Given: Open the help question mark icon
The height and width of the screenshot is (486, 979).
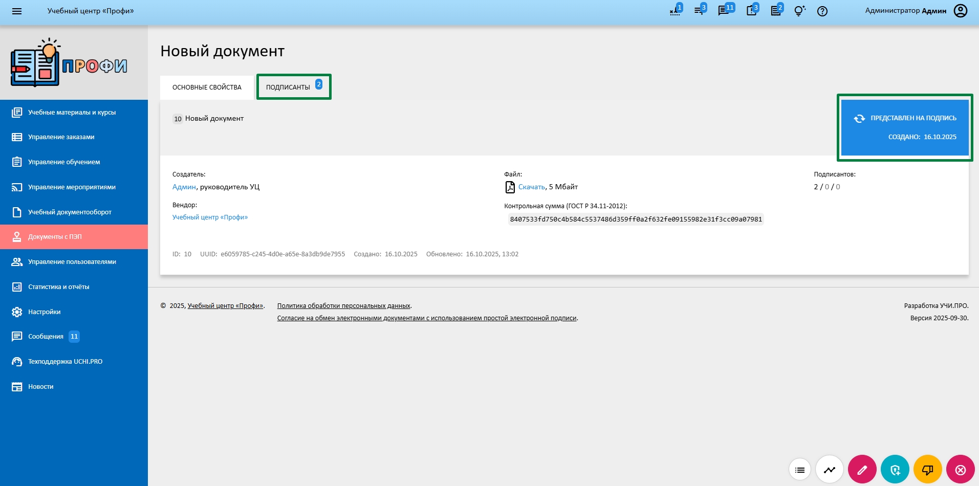Looking at the screenshot, I should (x=822, y=11).
